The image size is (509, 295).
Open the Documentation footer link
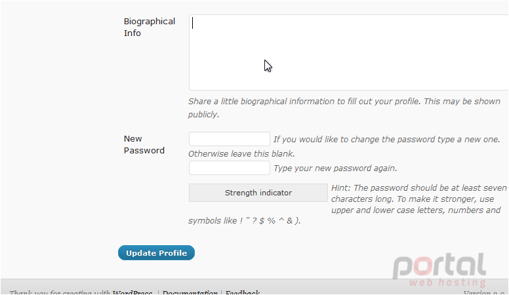pyautogui.click(x=190, y=292)
